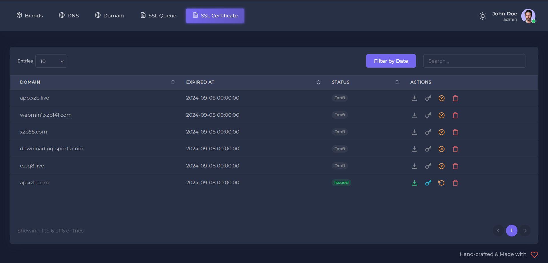548x263 pixels.
Task: Open the Entries per page dropdown
Action: pos(51,61)
